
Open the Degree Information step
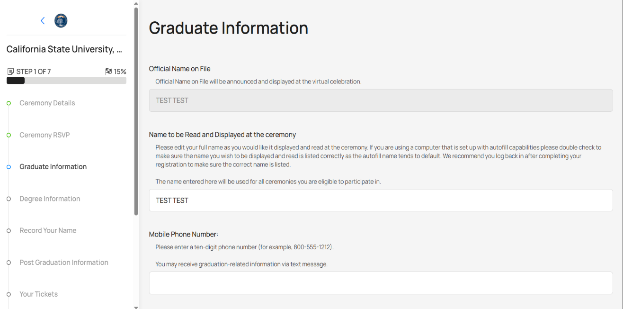(x=50, y=199)
